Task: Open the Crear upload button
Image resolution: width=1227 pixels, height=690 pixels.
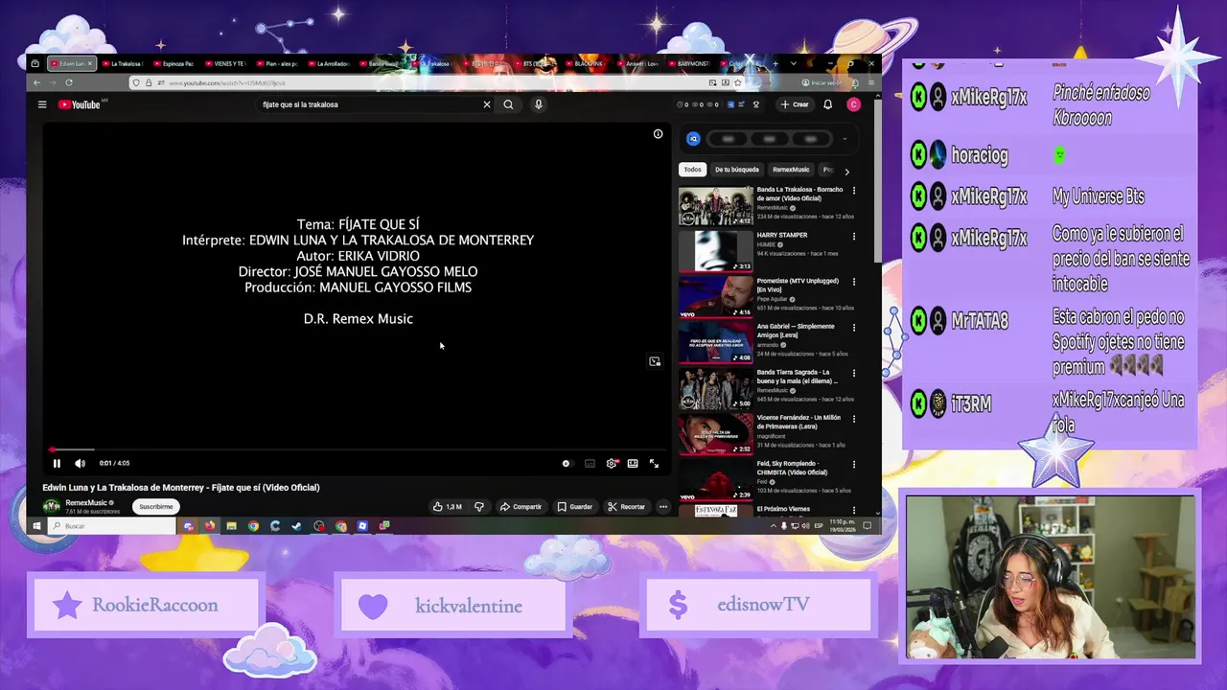Action: click(x=795, y=104)
